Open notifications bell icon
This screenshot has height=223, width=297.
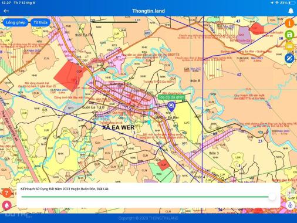pyautogui.click(x=291, y=11)
